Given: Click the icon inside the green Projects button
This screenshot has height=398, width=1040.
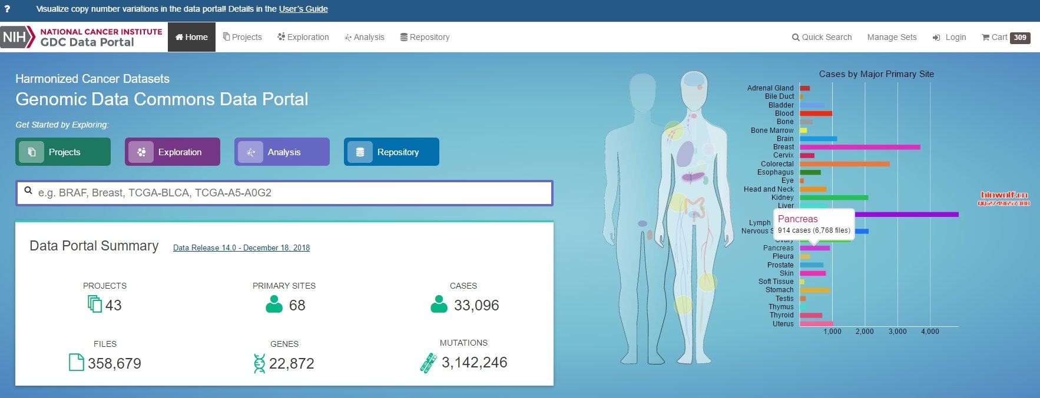Looking at the screenshot, I should click(x=32, y=152).
